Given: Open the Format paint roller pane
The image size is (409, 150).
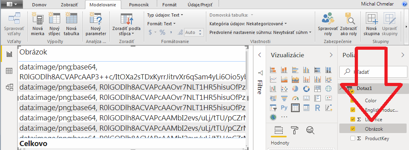Looking at the screenshot, I should click(x=295, y=130).
